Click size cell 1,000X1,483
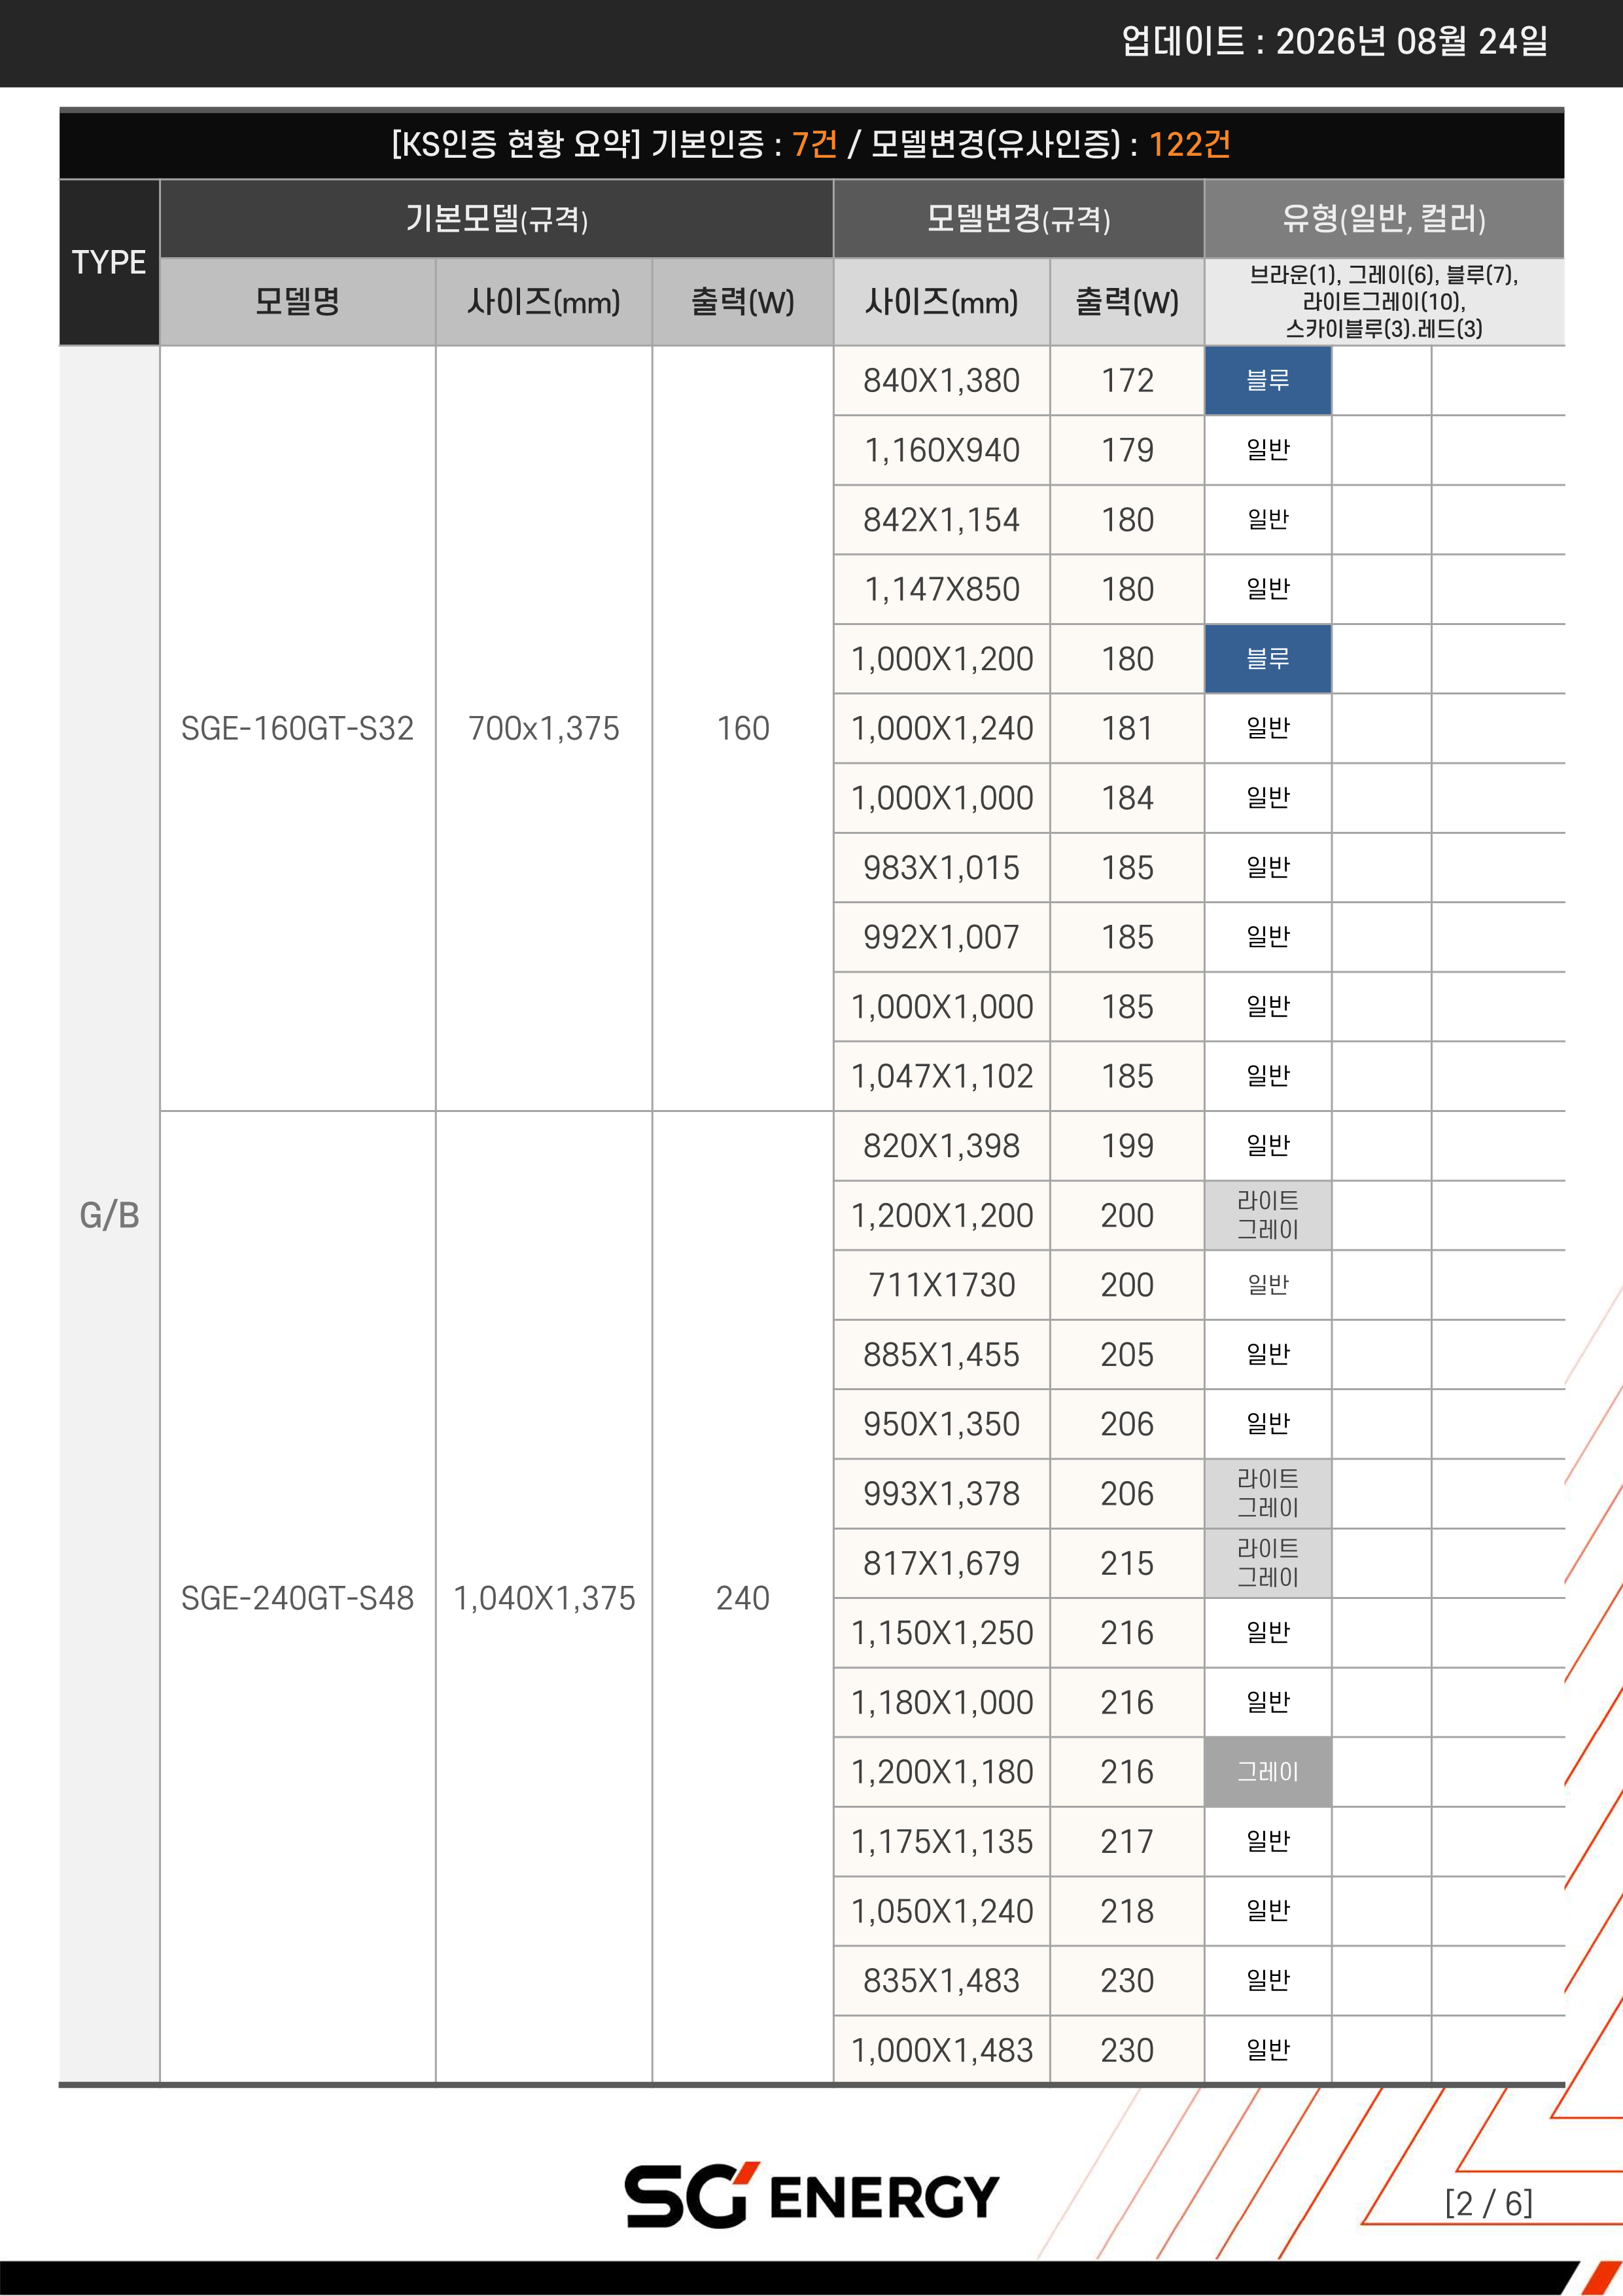This screenshot has height=2296, width=1623. pyautogui.click(x=941, y=2050)
